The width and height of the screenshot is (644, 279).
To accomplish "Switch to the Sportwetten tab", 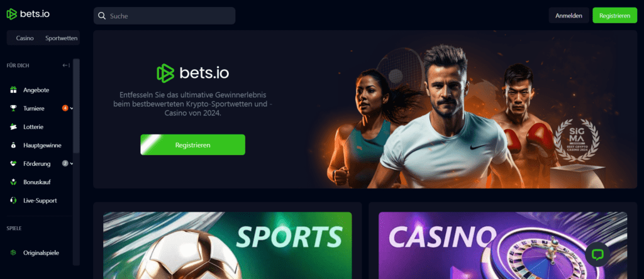I will [x=61, y=38].
